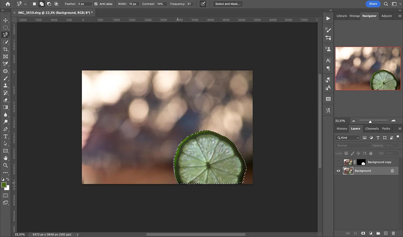Select the Crop tool

[x=5, y=49]
